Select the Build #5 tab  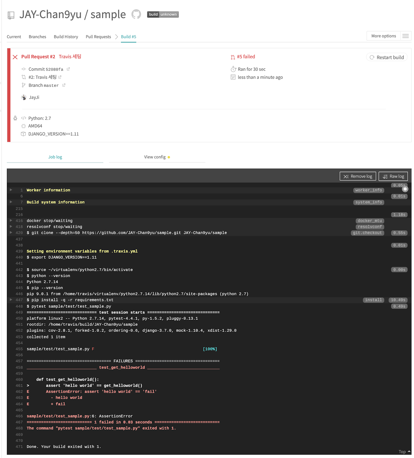coord(128,37)
